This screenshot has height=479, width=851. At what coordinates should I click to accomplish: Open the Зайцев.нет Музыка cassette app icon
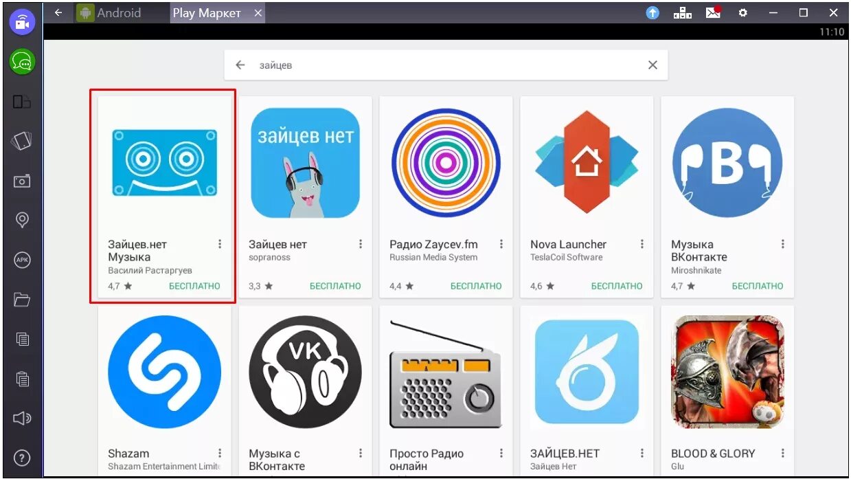[164, 162]
